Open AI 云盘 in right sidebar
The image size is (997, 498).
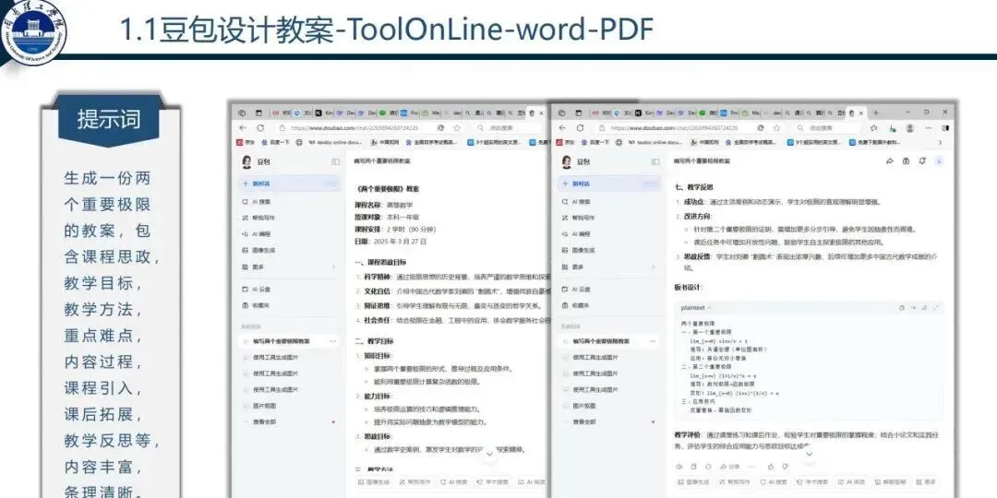point(577,289)
